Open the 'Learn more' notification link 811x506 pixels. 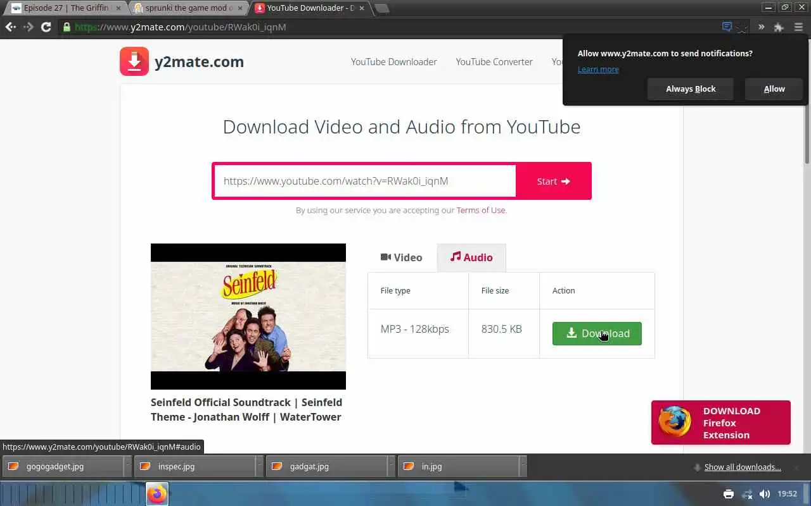(x=598, y=70)
